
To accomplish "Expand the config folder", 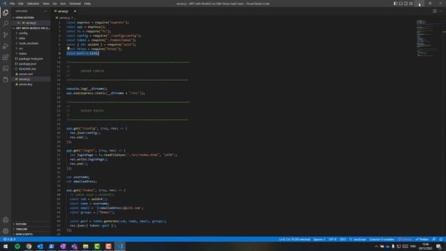I will [23, 33].
